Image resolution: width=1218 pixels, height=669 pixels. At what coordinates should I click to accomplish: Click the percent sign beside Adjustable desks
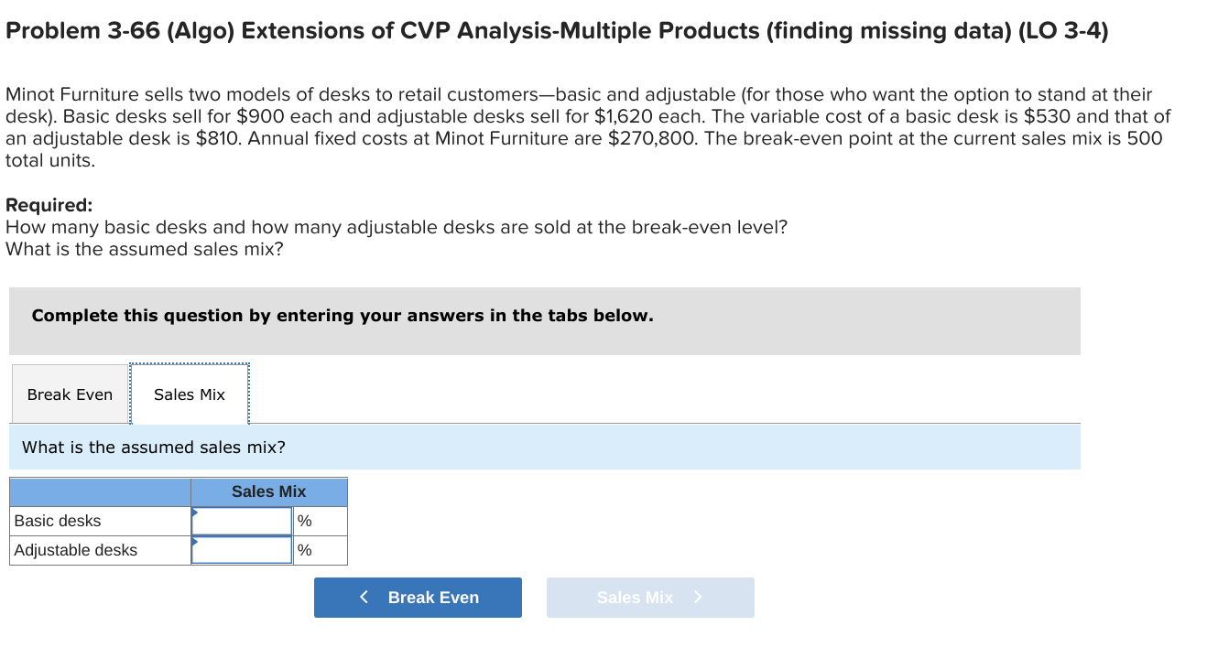click(303, 550)
